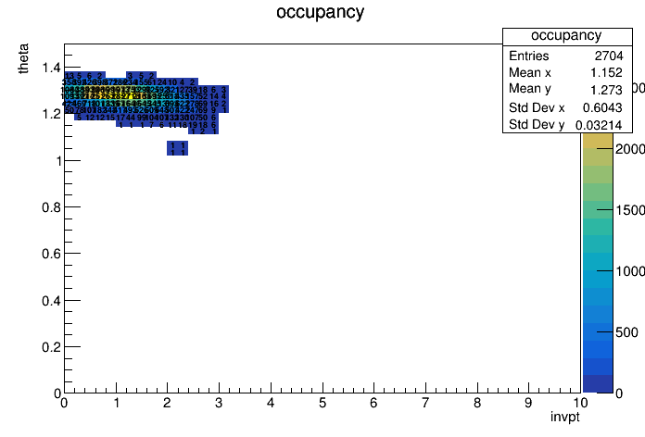Click the color scale label "1000"
645x437 pixels.
coord(630,271)
